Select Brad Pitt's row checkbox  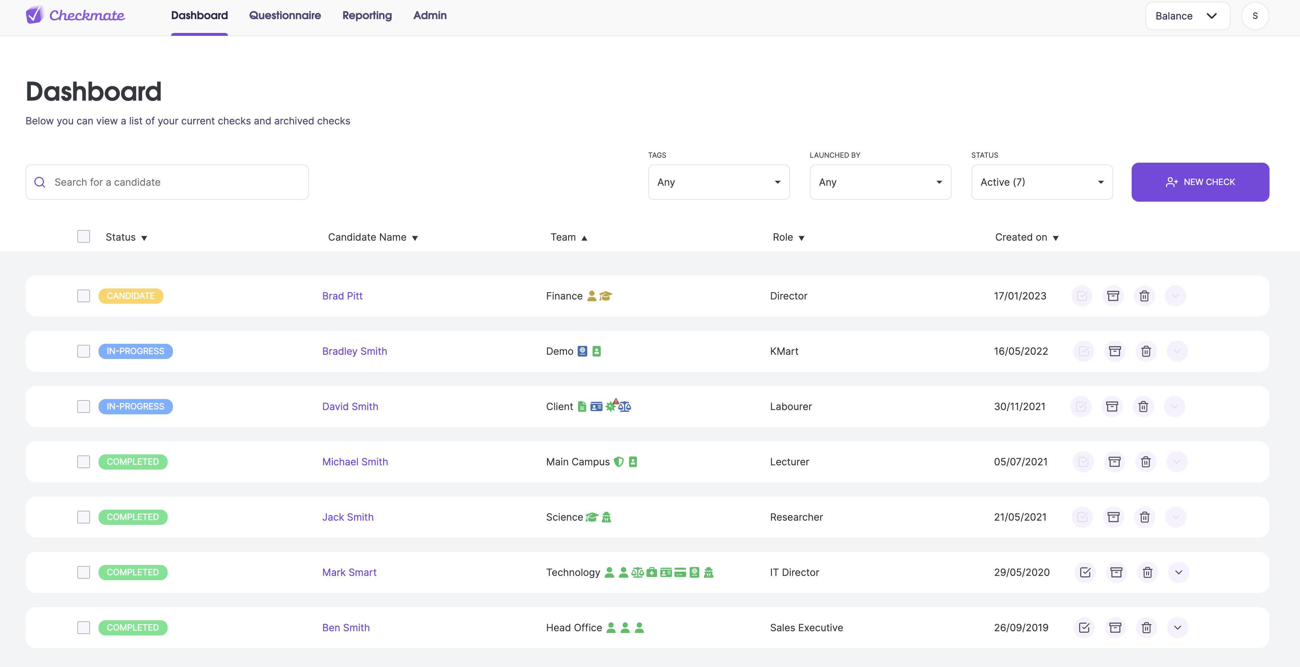pos(84,296)
